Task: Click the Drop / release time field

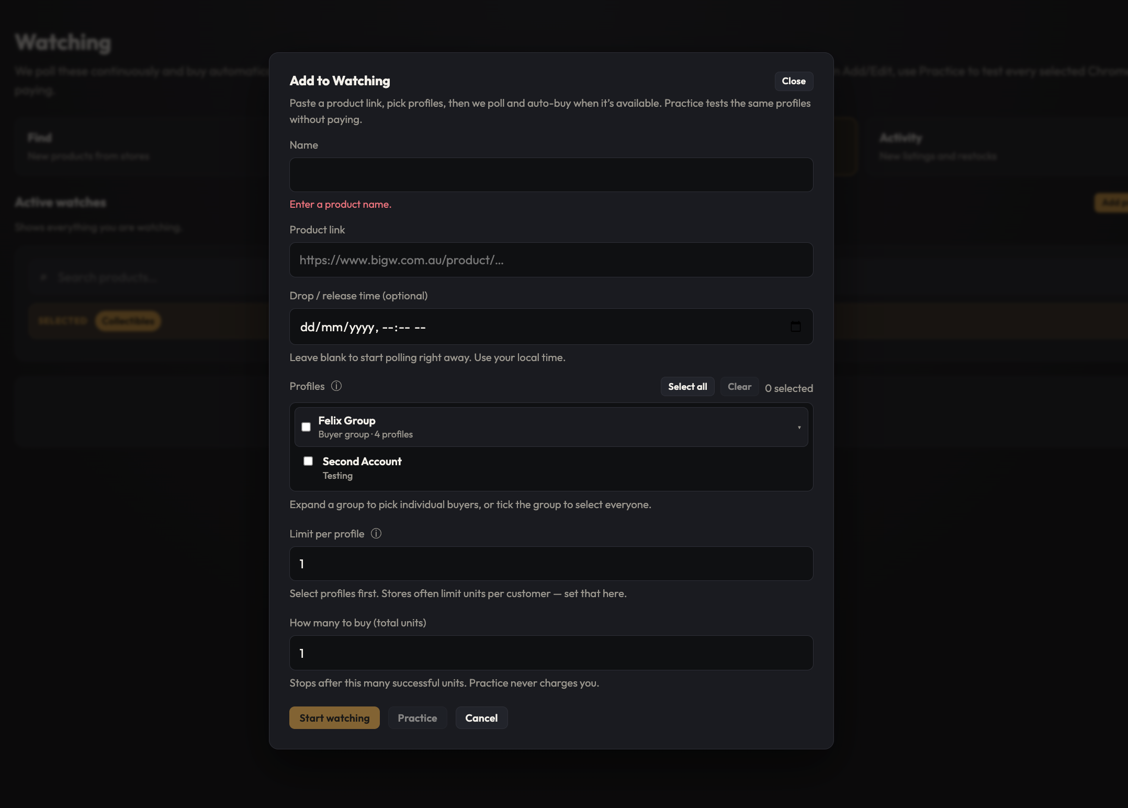Action: click(551, 327)
